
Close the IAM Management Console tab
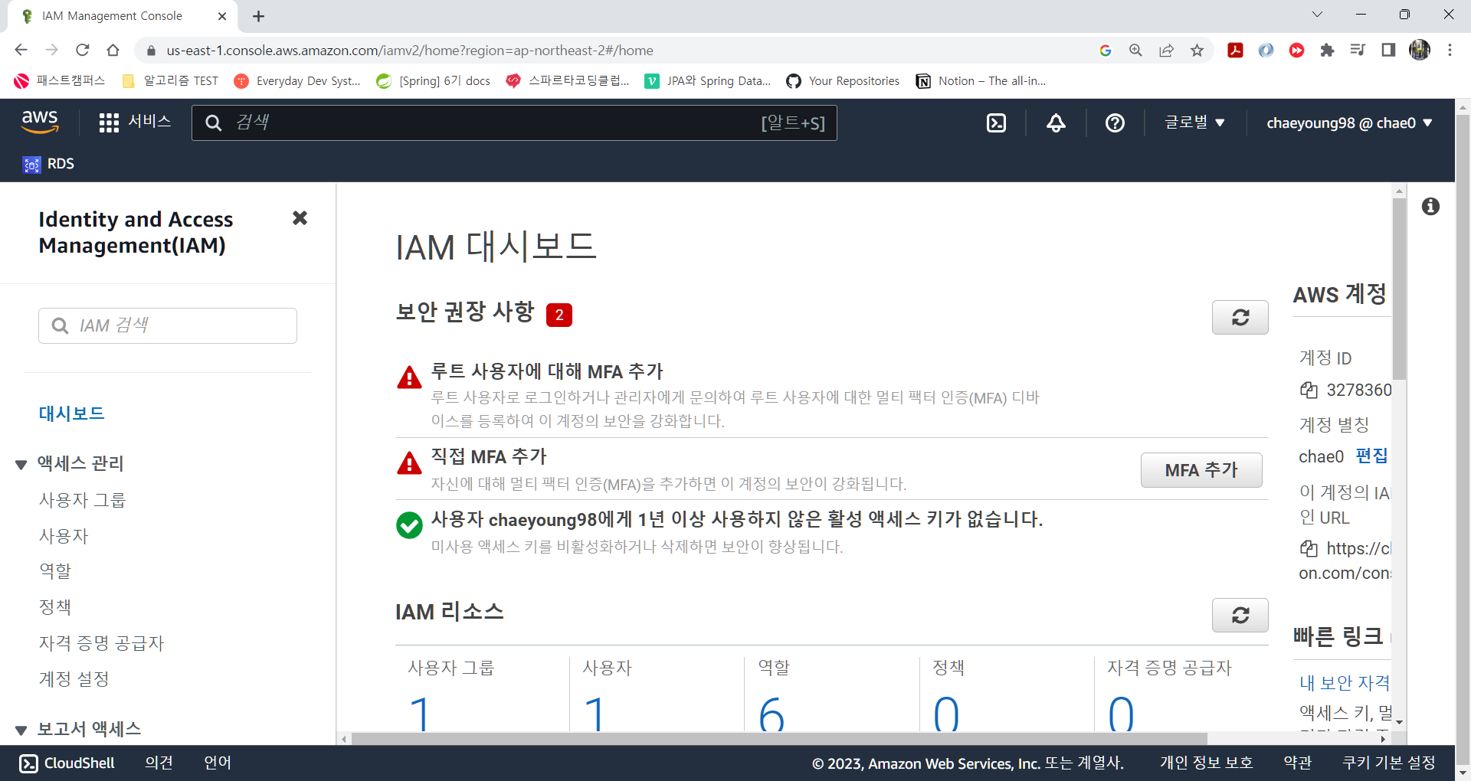tap(222, 16)
